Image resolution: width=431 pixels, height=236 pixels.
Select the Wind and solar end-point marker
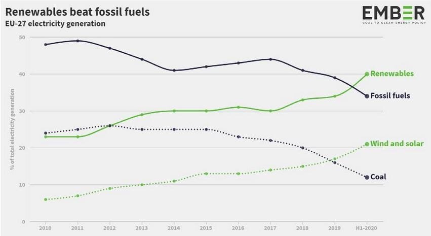point(367,144)
